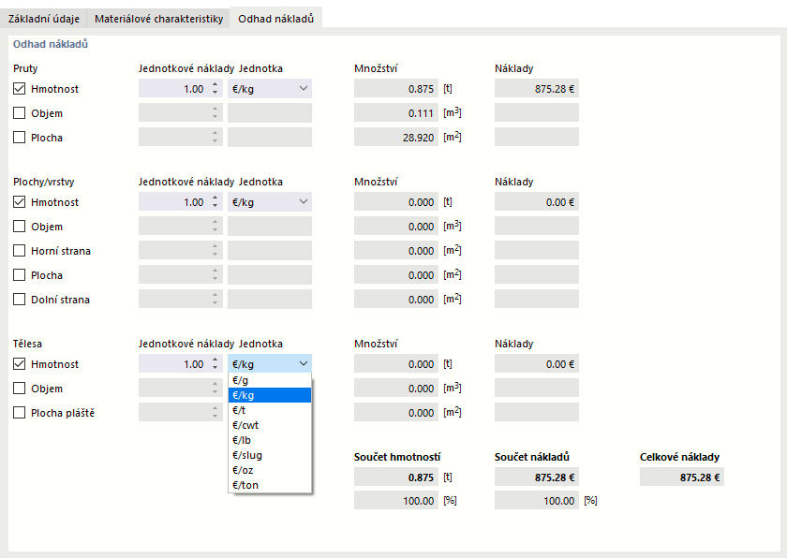Enable Plocha checkbox under Plochy/vrstvy
Screen dimensions: 787x558
[x=19, y=275]
